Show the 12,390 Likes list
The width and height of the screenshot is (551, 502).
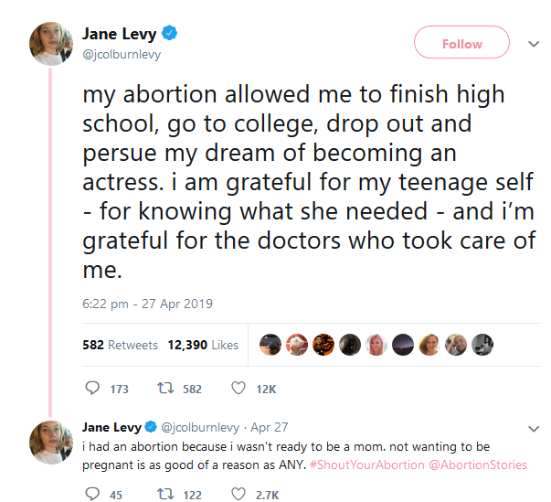pyautogui.click(x=203, y=345)
